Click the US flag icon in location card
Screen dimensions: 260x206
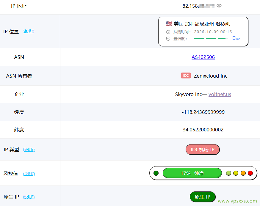169,24
